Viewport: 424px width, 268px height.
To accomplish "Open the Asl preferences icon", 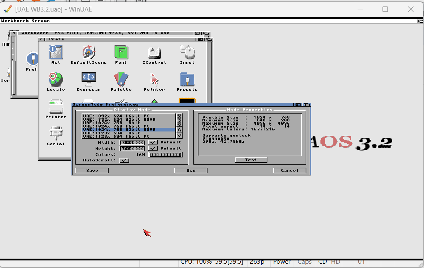I will [x=56, y=52].
